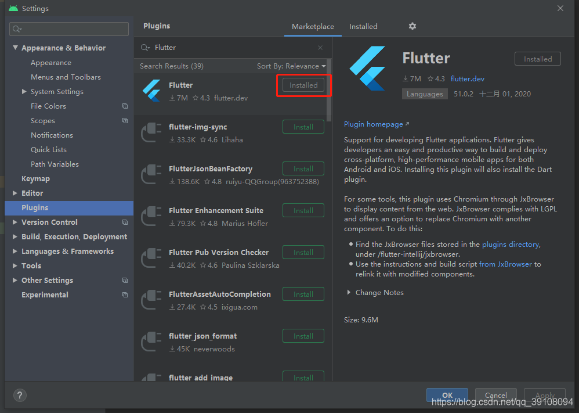The height and width of the screenshot is (413, 579).
Task: Click the magnifier icon in plugin search
Action: pyautogui.click(x=145, y=48)
